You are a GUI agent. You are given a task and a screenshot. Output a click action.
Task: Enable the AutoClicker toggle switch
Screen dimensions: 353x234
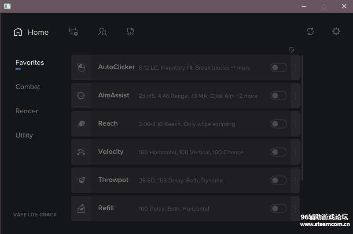point(278,67)
